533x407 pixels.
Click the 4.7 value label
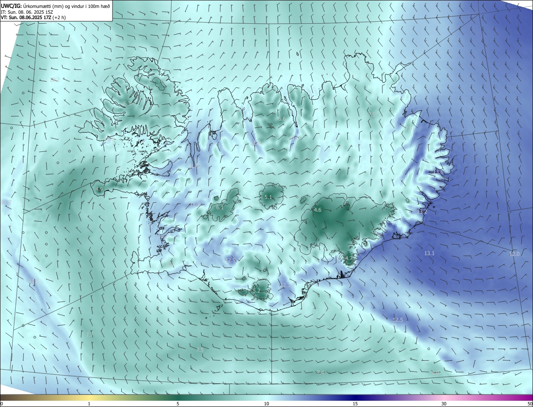tap(348, 258)
